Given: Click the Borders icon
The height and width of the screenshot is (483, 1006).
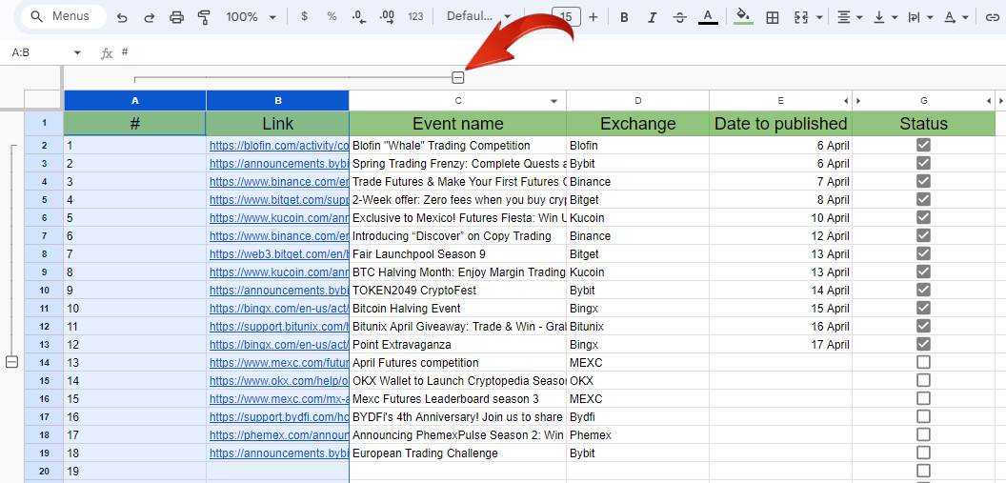Looking at the screenshot, I should [773, 17].
